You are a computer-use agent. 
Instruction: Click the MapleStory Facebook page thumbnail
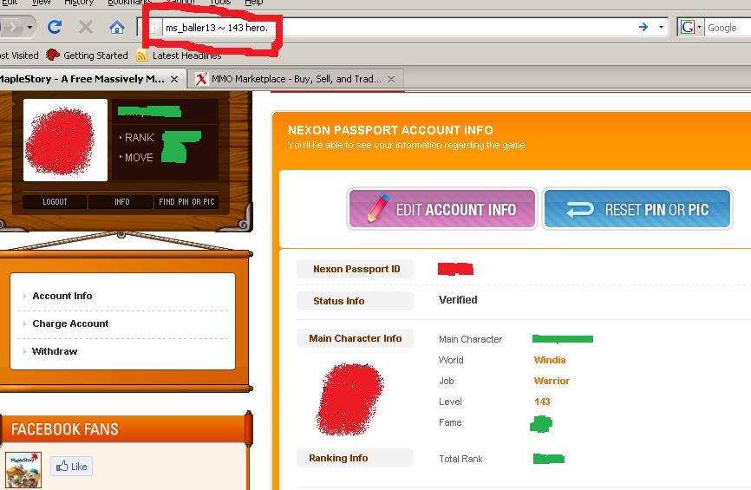coord(23,470)
